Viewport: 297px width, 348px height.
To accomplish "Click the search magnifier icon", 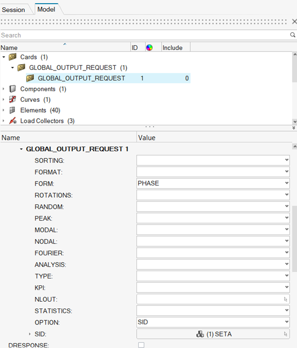I will (292, 35).
